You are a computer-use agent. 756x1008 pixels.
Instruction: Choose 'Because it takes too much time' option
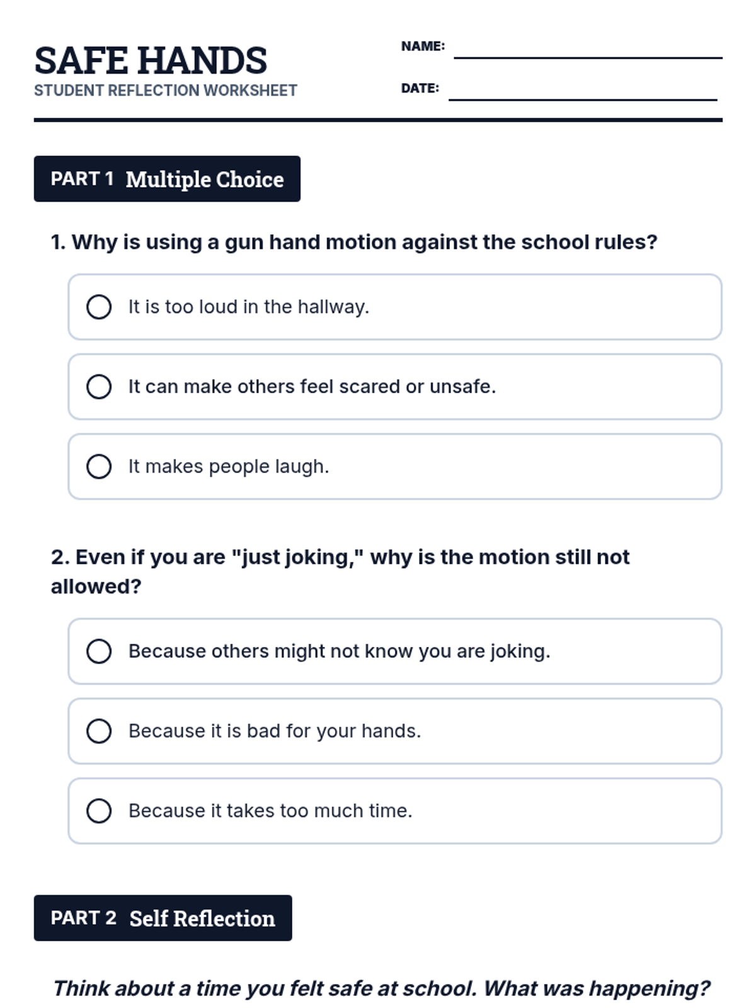pos(99,811)
